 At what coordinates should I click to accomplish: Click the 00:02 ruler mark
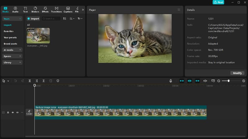click(106, 86)
